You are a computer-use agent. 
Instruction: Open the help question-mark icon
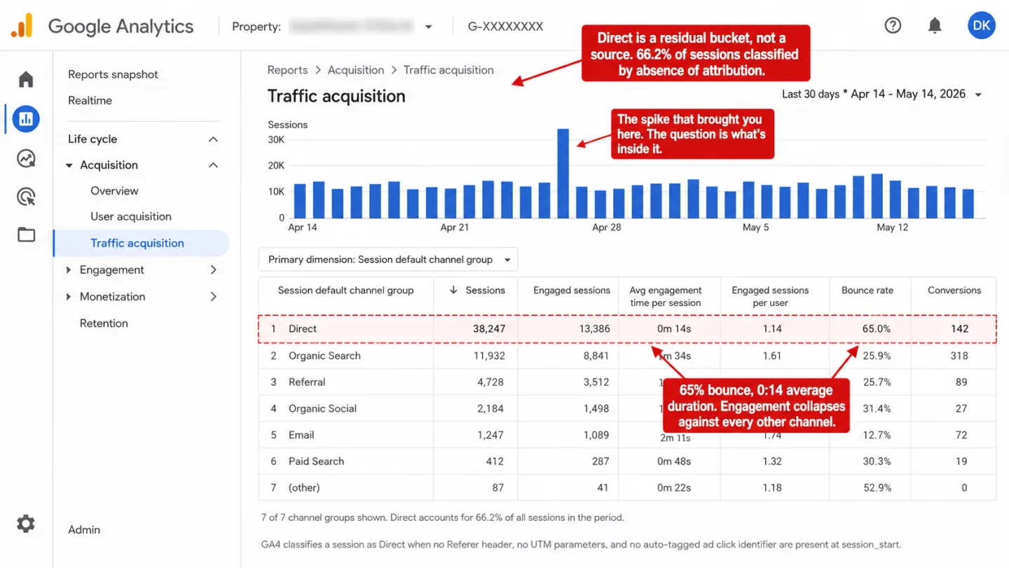[893, 25]
